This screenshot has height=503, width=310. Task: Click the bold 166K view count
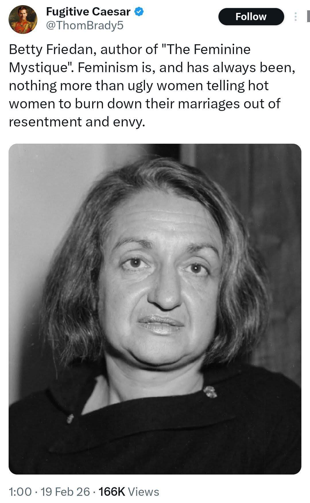point(112,492)
